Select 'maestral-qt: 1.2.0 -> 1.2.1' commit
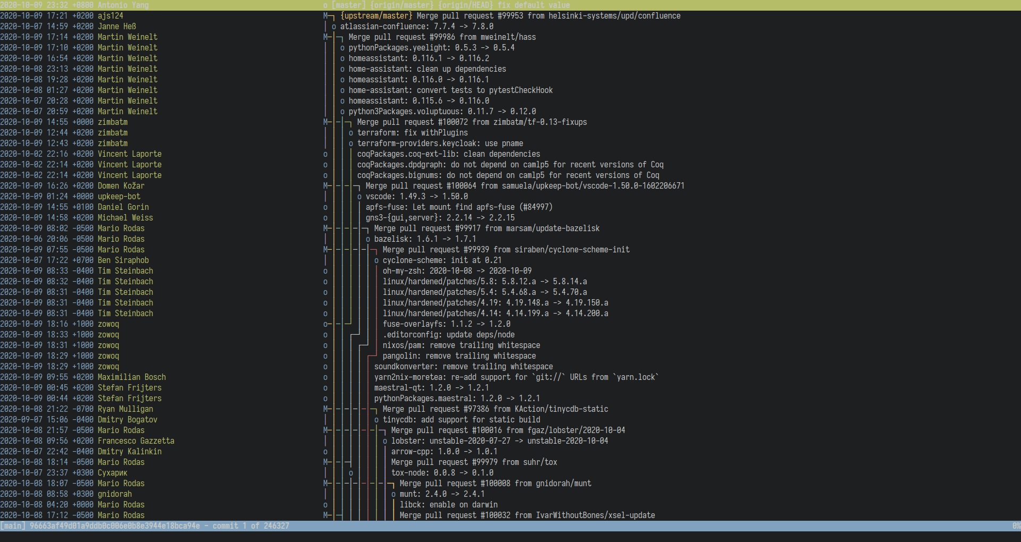Viewport: 1021px width, 542px height. coord(510,388)
